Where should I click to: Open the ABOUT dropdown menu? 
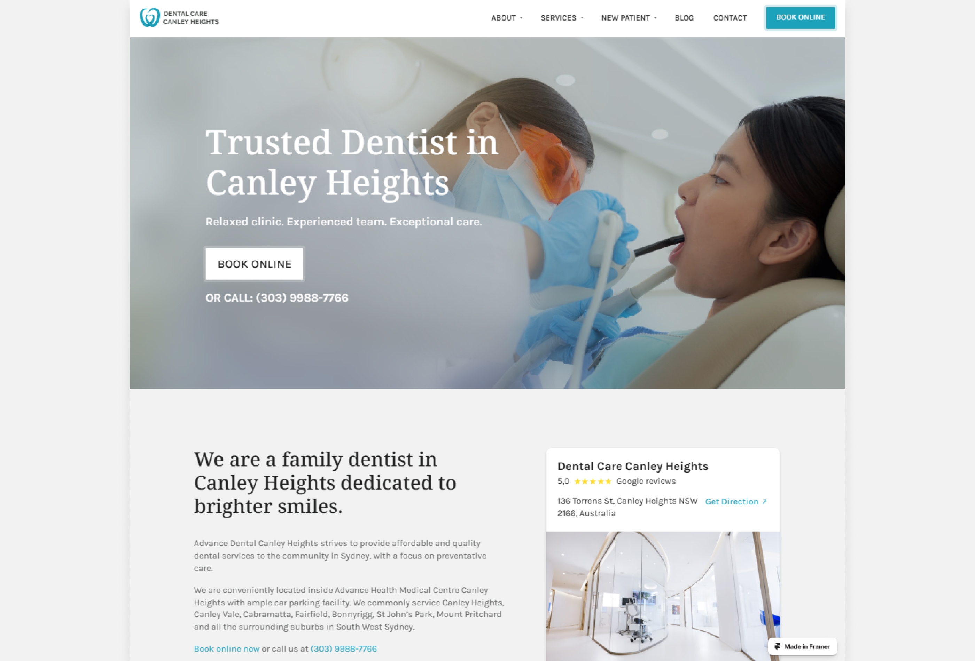tap(508, 18)
